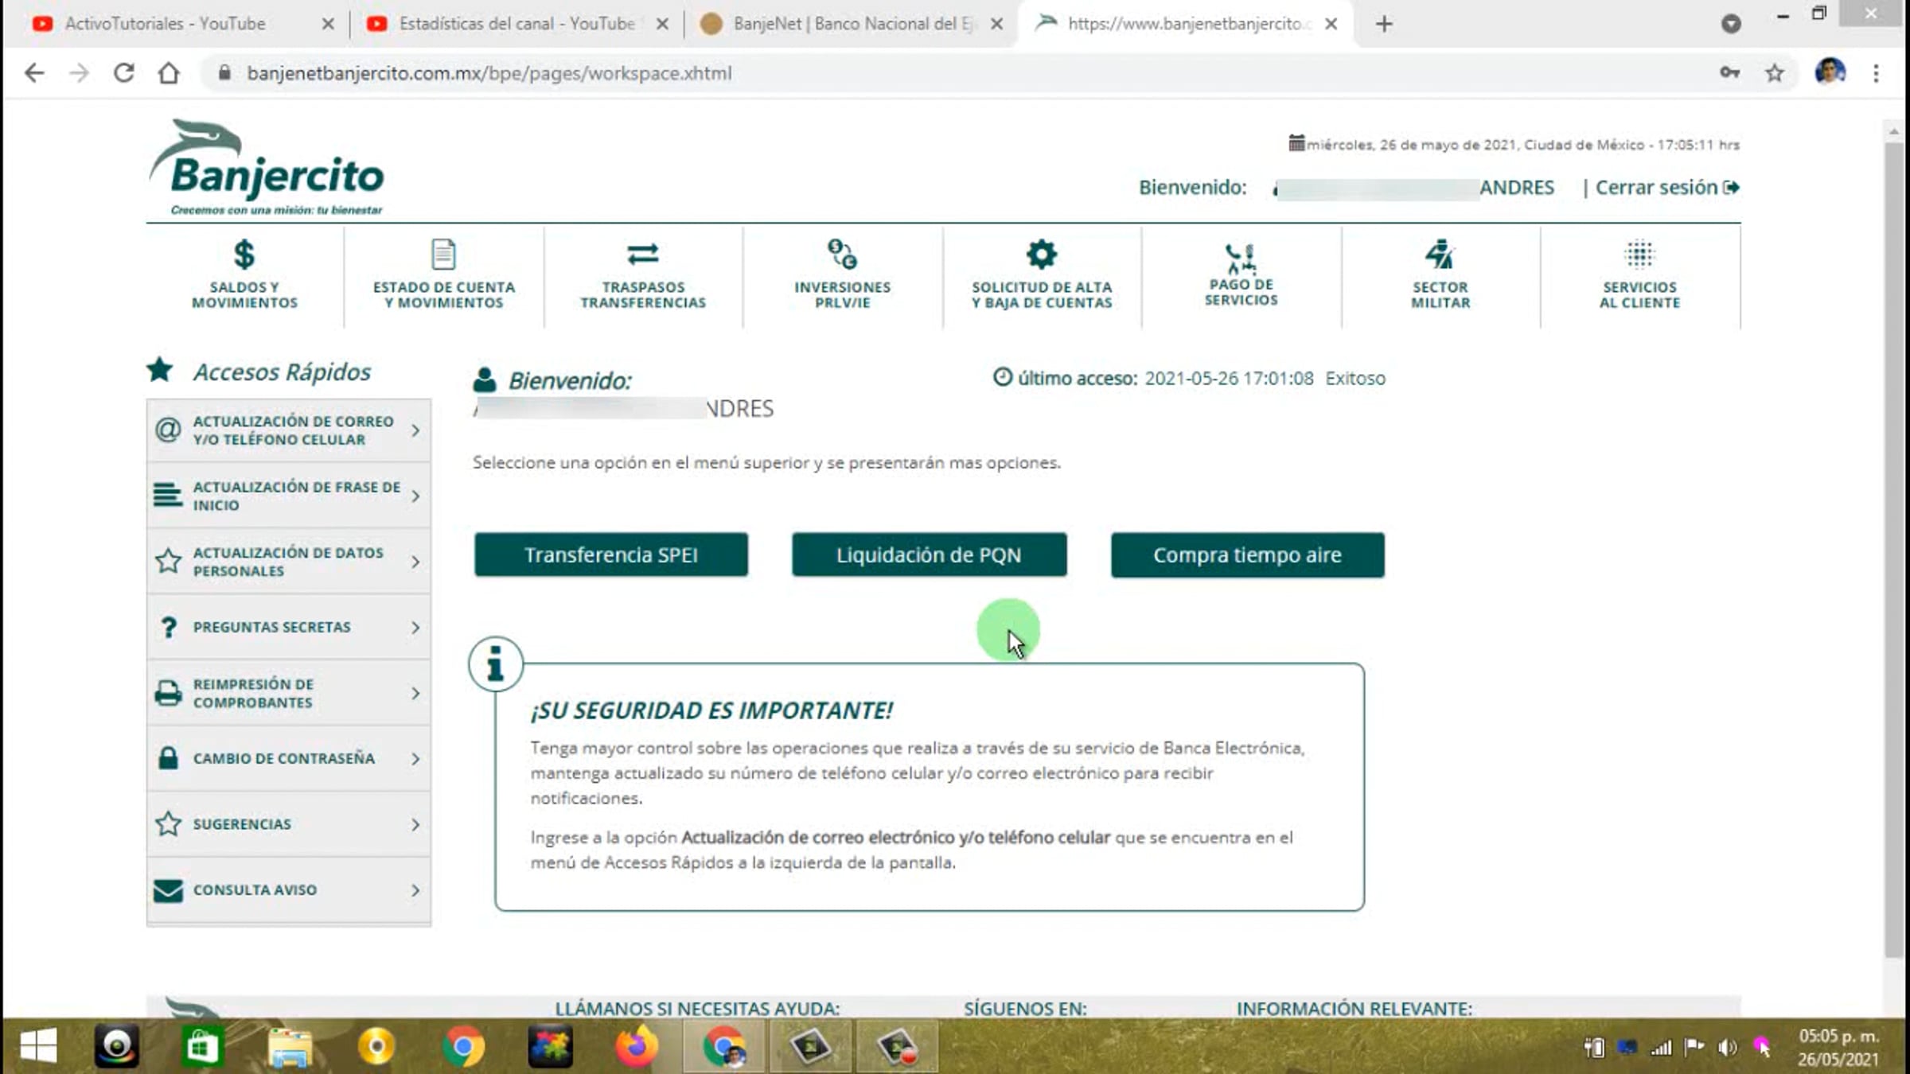1910x1074 pixels.
Task: Expand Actualización de Correo chevron
Action: tap(415, 430)
